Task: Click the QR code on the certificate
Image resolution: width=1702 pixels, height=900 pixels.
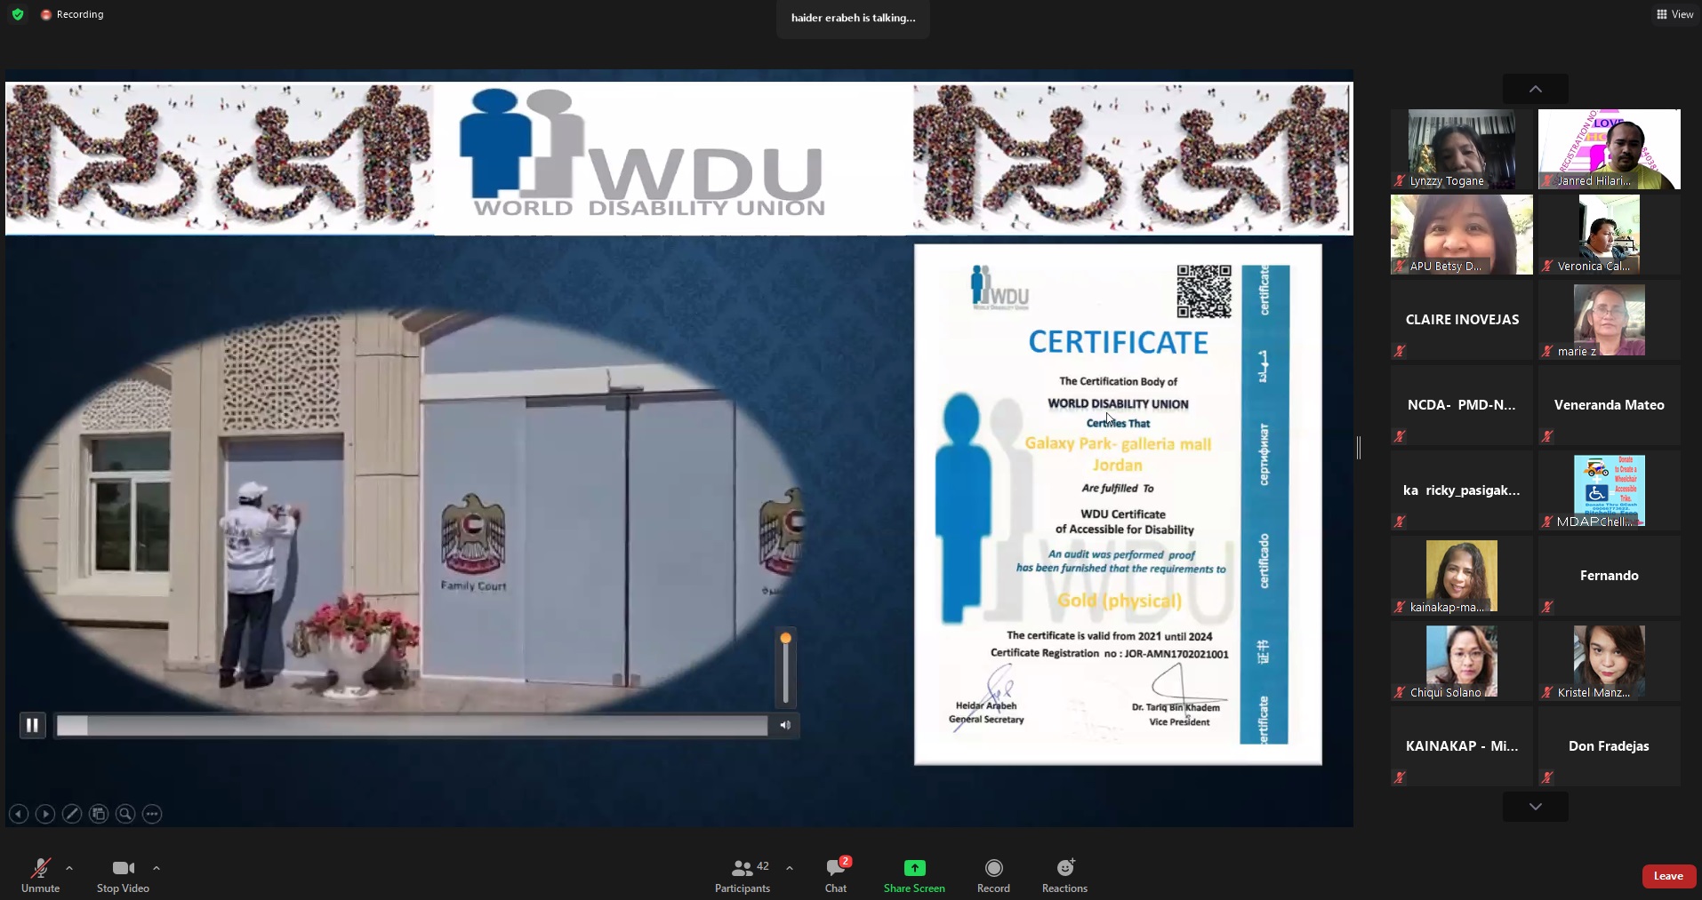Action: 1204,291
